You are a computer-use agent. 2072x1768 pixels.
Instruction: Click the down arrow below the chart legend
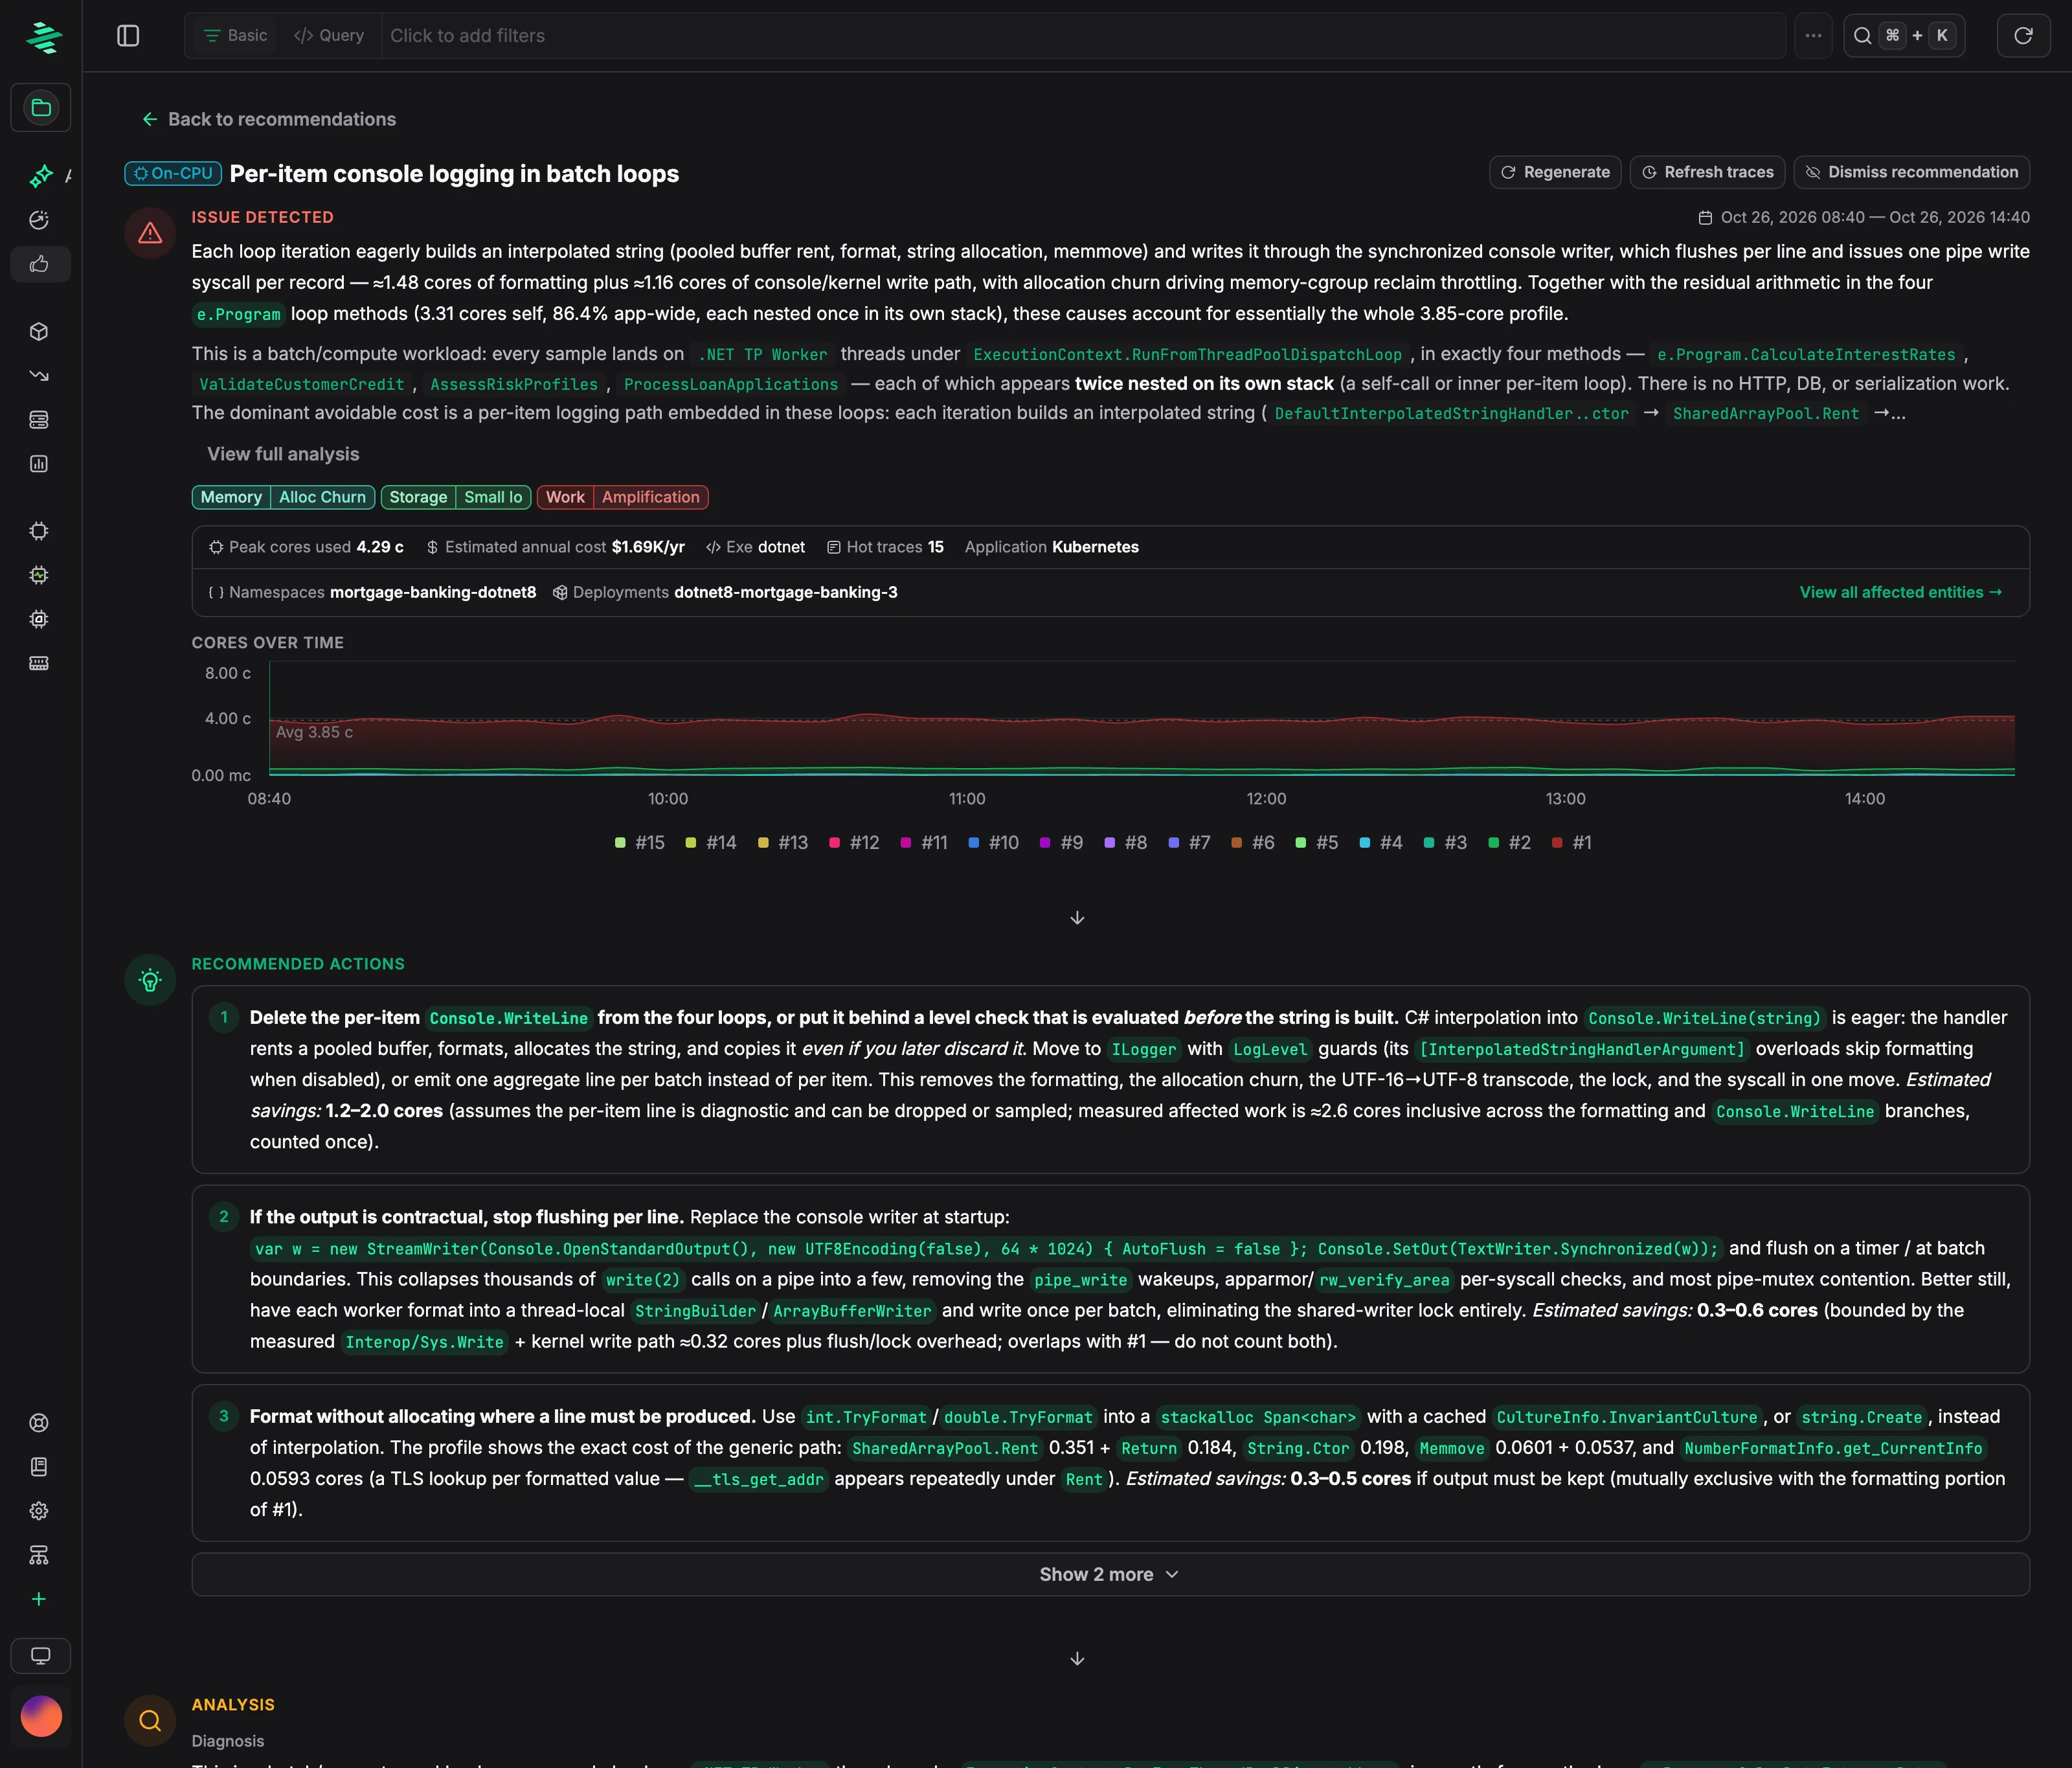pos(1077,918)
